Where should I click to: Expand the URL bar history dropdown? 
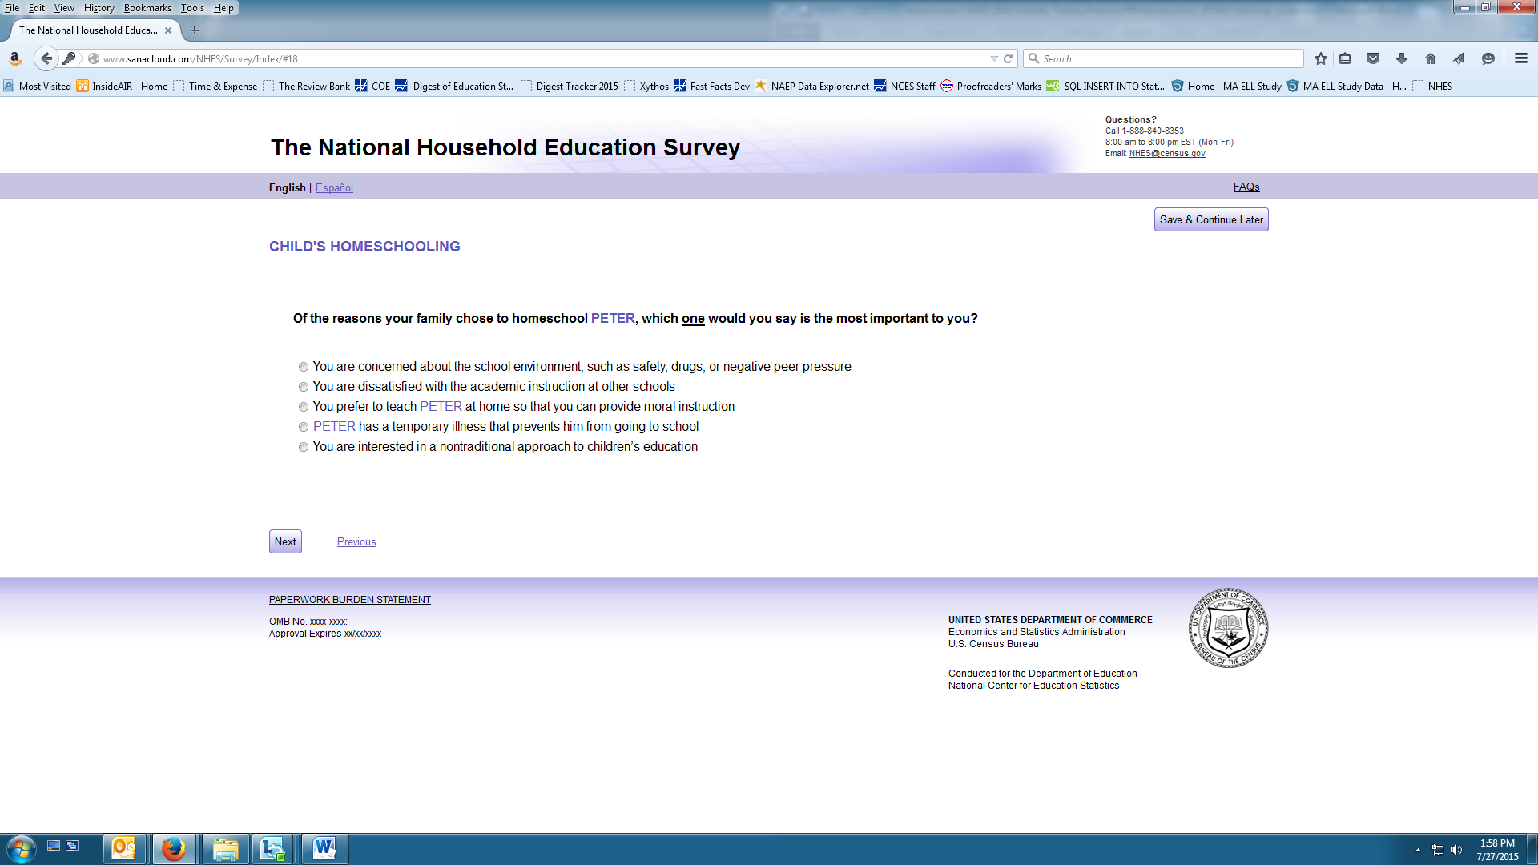tap(994, 58)
